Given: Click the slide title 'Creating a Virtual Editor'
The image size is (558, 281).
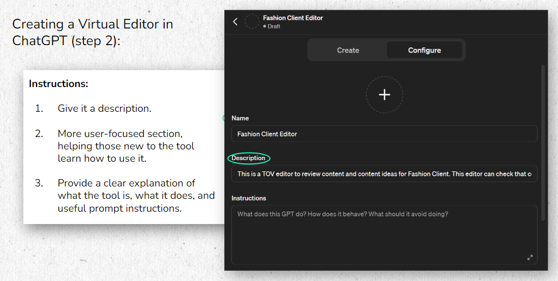Looking at the screenshot, I should coord(93,32).
